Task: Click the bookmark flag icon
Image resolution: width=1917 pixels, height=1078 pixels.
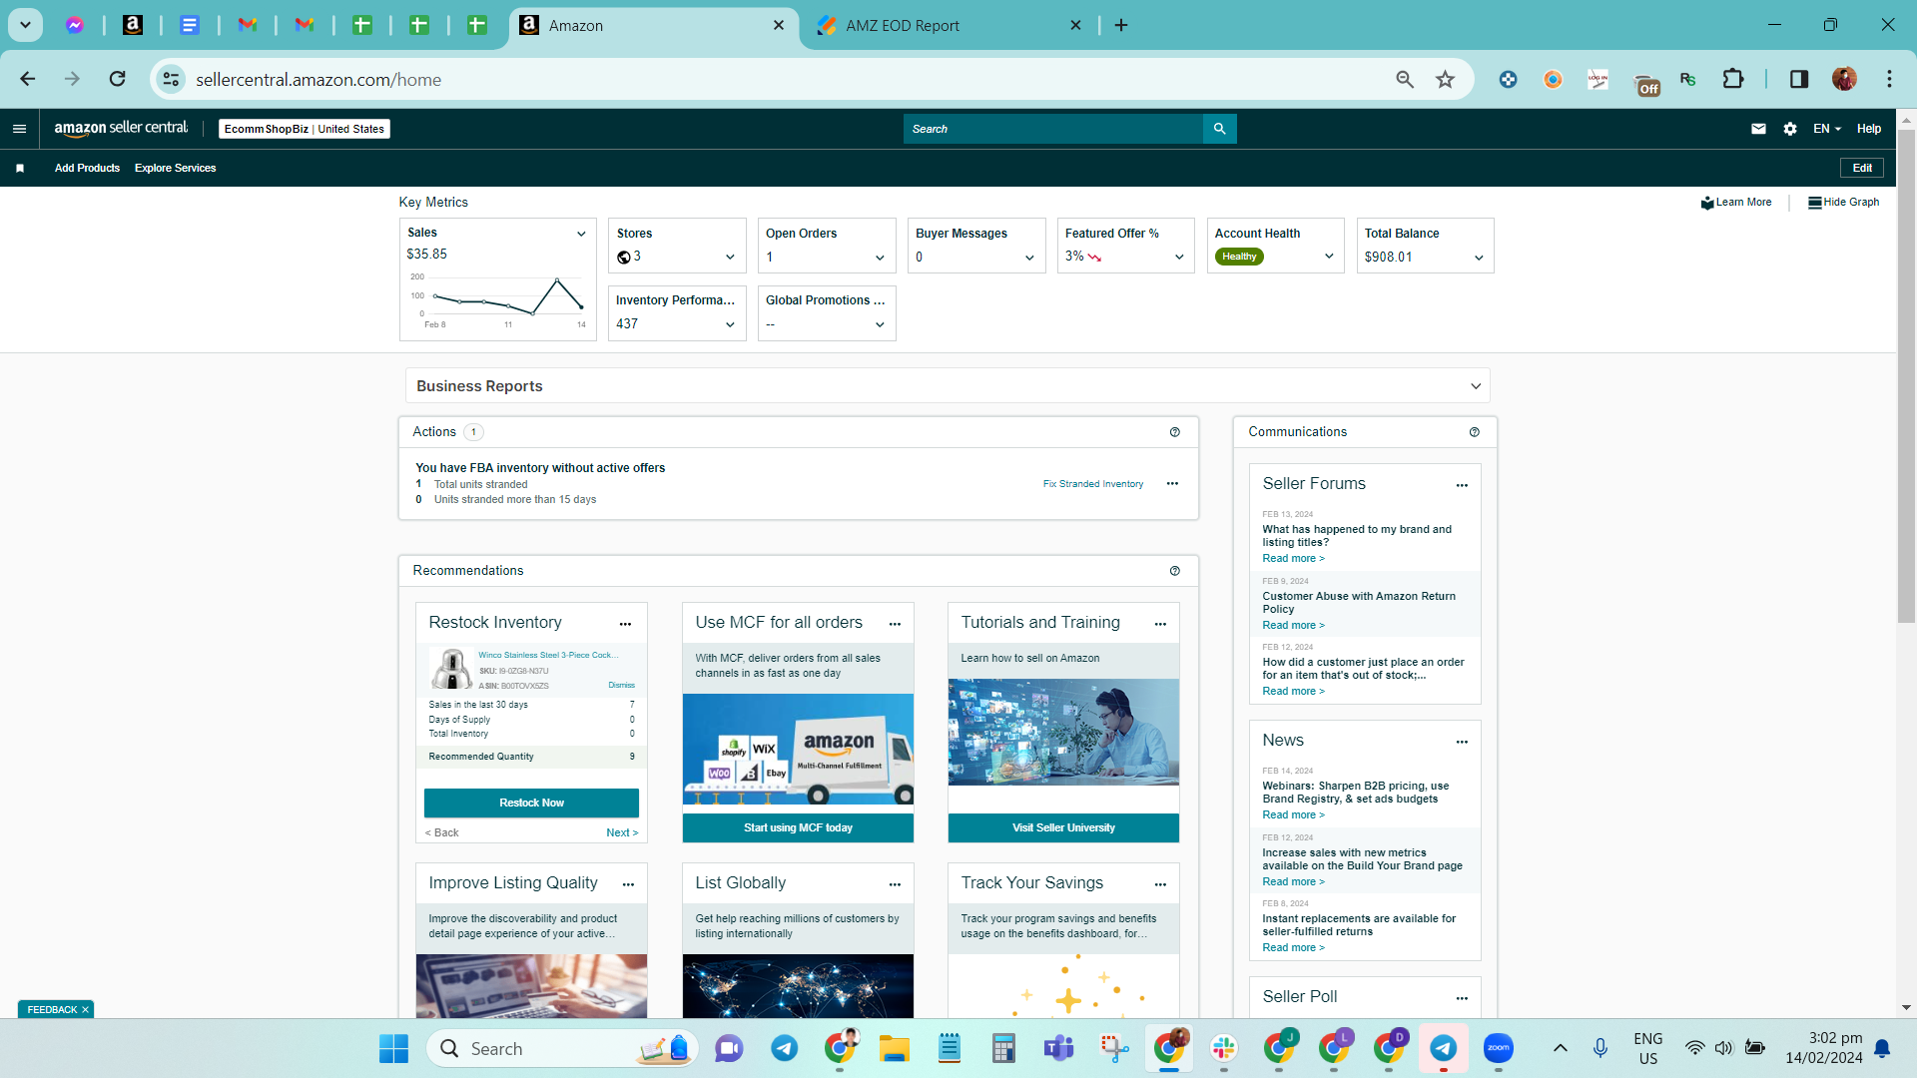Action: [x=20, y=169]
